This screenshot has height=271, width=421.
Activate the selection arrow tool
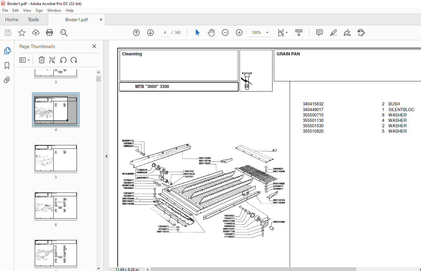(197, 33)
